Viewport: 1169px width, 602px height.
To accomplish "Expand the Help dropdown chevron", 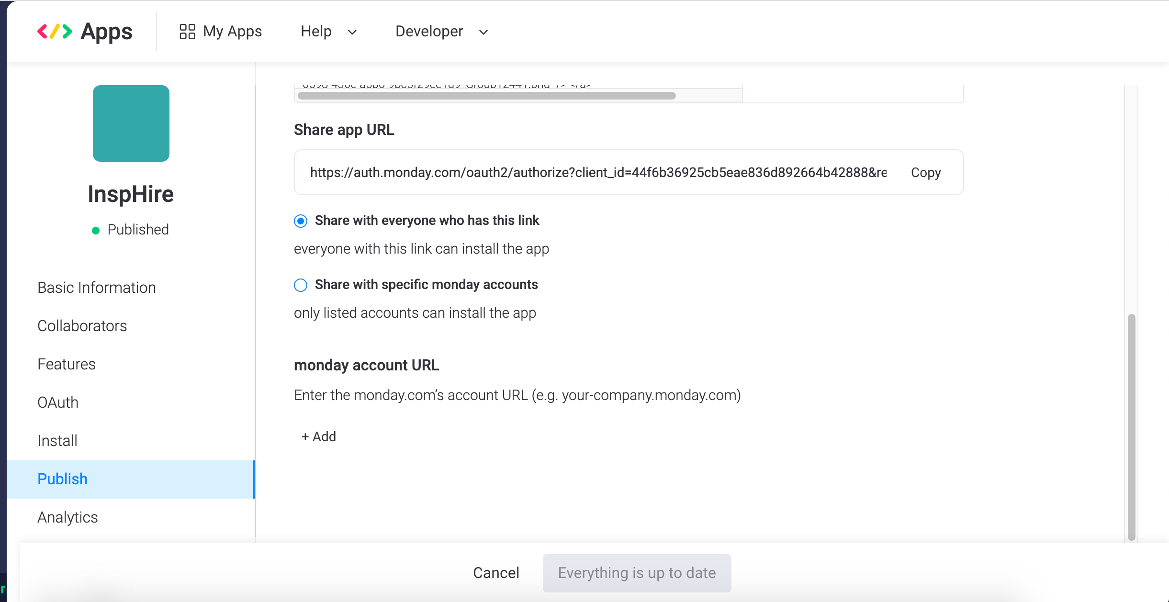I will (x=352, y=32).
